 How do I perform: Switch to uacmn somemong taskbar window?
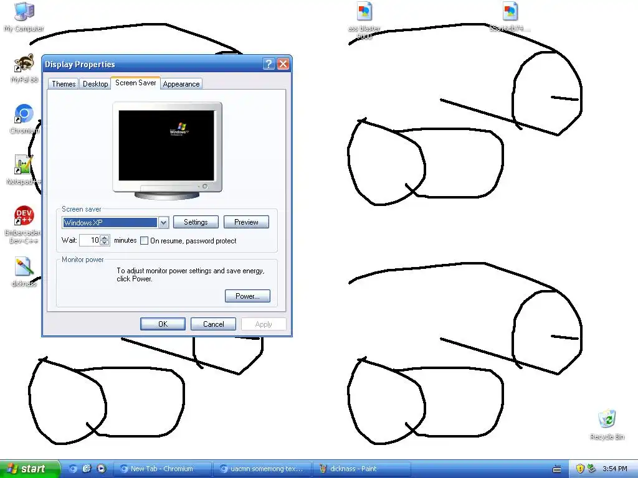pyautogui.click(x=262, y=469)
